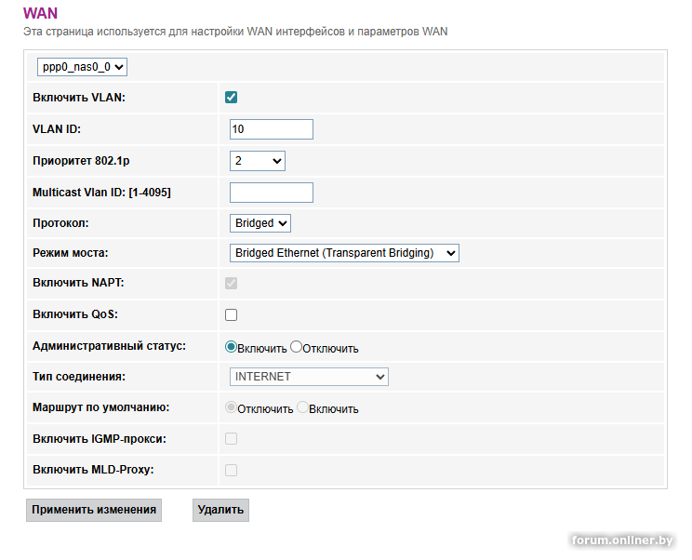This screenshot has width=692, height=560.
Task: Click the WAN page heading
Action: tap(39, 13)
